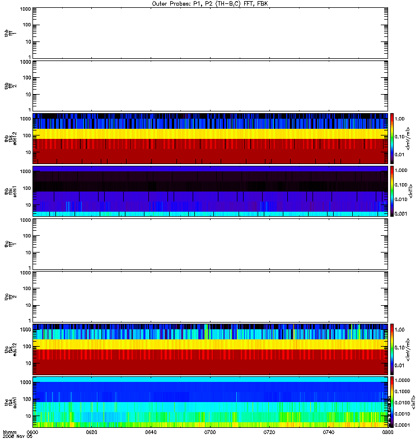Click the 100 tick label of thc fff 2 panel
The width and height of the screenshot is (420, 448).
(x=27, y=288)
